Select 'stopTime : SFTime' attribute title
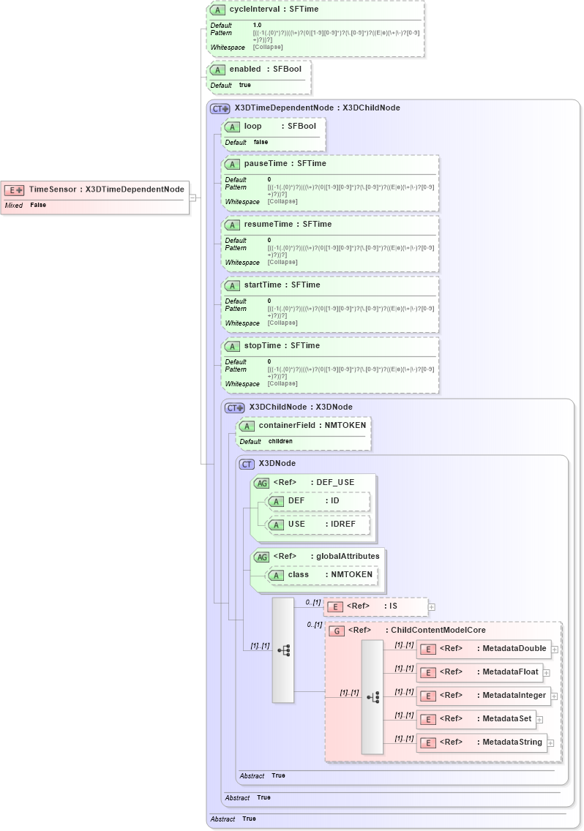Screen dimensions: 584x831 (282, 345)
